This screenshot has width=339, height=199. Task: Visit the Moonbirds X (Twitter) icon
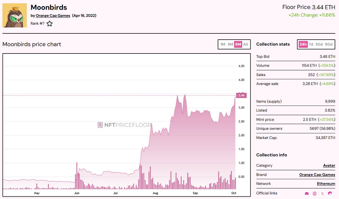(322, 193)
